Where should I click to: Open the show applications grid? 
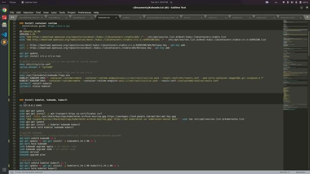(4, 170)
